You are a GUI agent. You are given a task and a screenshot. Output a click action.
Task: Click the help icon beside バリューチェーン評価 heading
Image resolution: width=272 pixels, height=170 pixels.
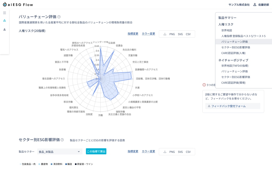coord(59,17)
